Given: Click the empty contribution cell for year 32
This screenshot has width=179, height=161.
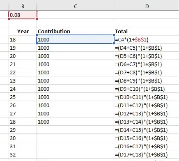Looking at the screenshot, I should pyautogui.click(x=76, y=154).
